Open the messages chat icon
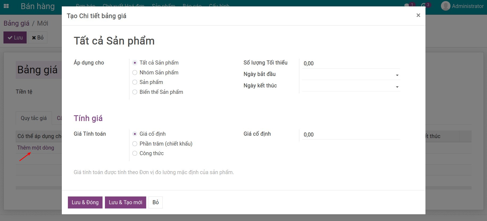Screen dimensions: 487x221 407,5
